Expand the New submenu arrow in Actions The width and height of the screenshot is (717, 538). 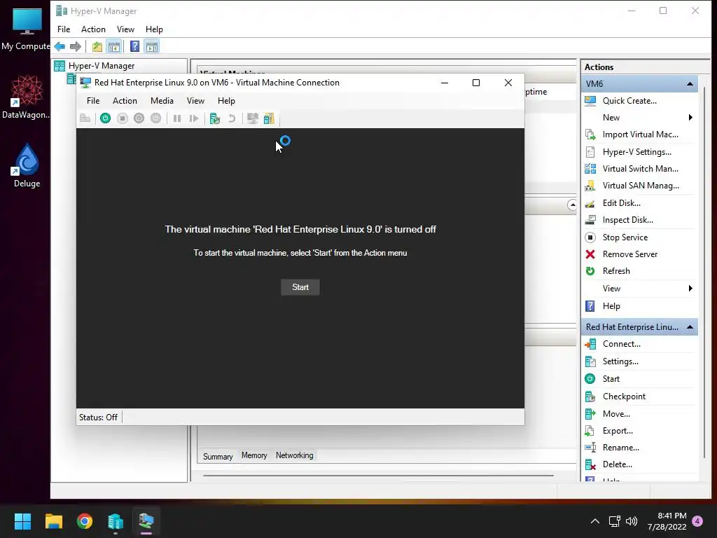tap(690, 118)
